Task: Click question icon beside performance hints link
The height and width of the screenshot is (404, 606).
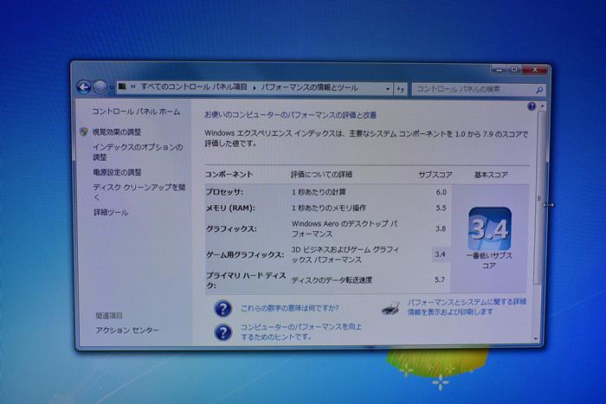Action: [x=223, y=332]
